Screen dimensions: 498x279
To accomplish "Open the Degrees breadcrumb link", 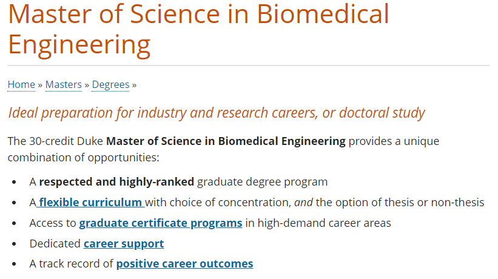I will pyautogui.click(x=110, y=85).
